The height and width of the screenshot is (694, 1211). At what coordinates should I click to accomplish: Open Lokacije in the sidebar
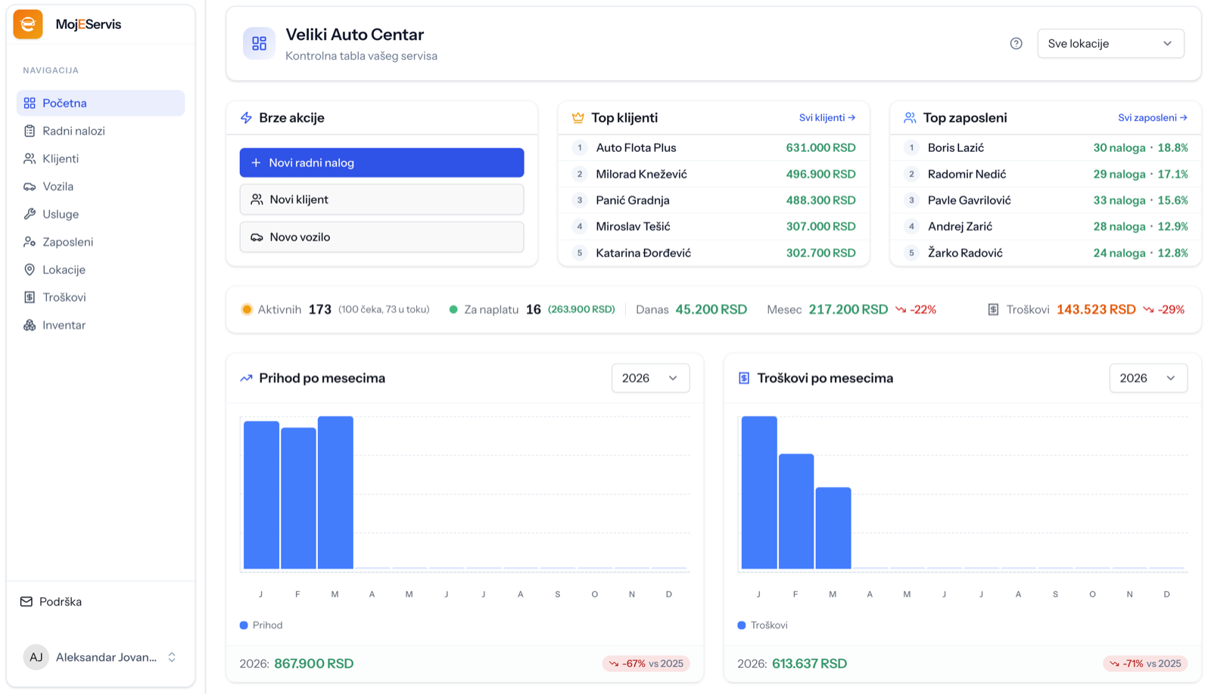tap(101, 269)
